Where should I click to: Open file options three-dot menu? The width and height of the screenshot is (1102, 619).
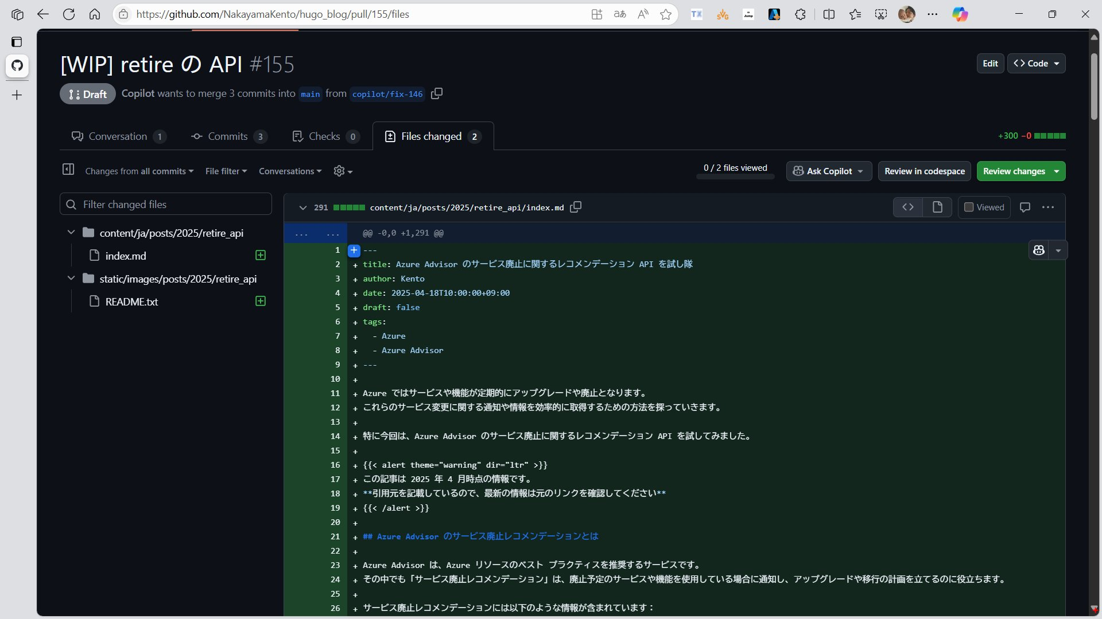[1048, 207]
